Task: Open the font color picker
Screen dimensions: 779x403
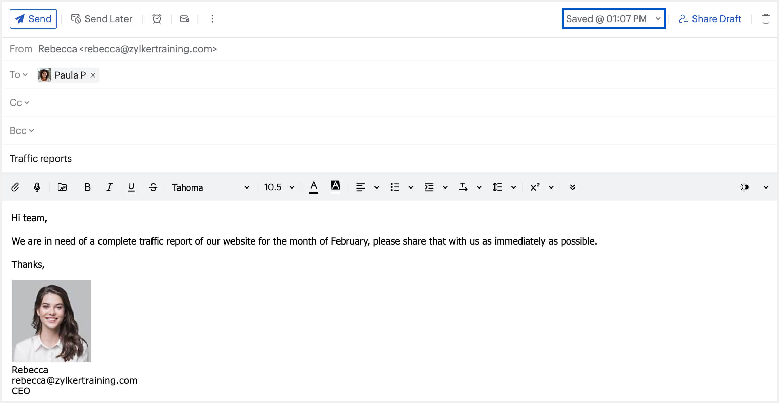Action: pyautogui.click(x=313, y=187)
